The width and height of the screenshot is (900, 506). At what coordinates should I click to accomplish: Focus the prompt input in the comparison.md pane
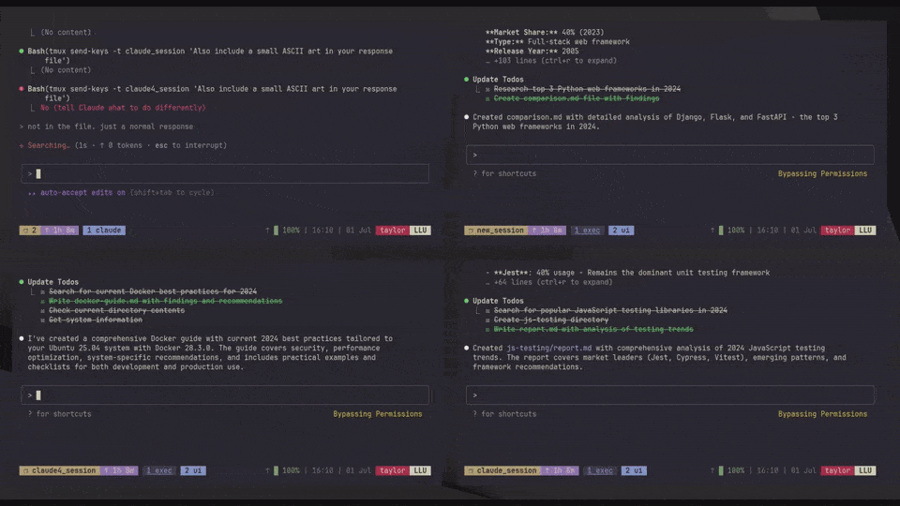point(669,155)
